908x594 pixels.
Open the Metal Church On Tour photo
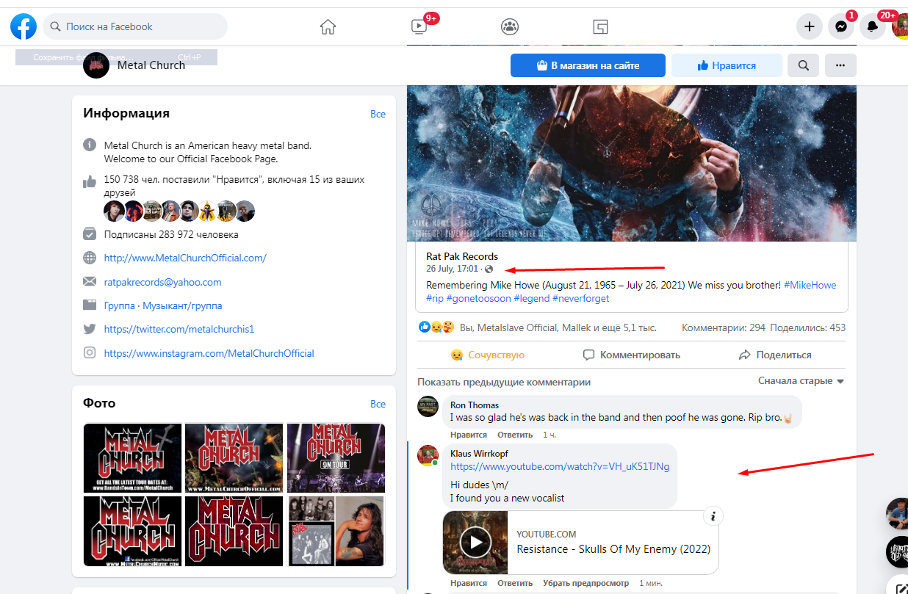(336, 457)
